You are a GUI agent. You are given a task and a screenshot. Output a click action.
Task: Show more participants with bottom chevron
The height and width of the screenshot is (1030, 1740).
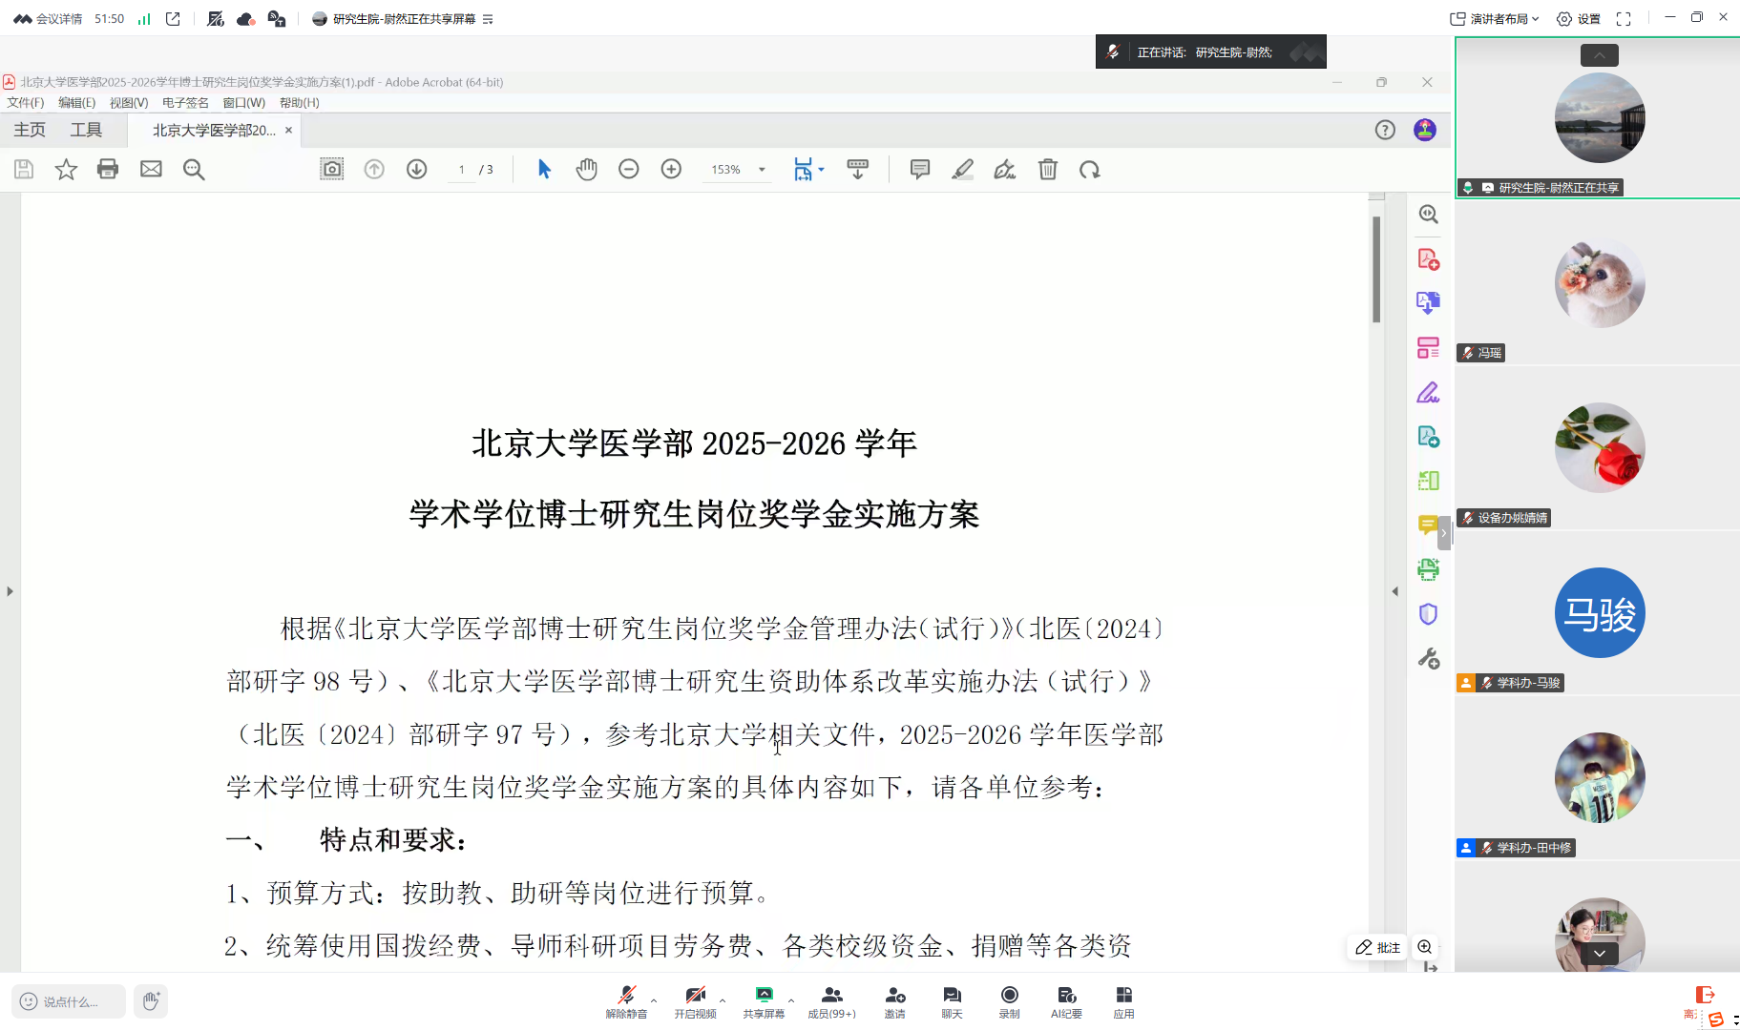tap(1600, 953)
